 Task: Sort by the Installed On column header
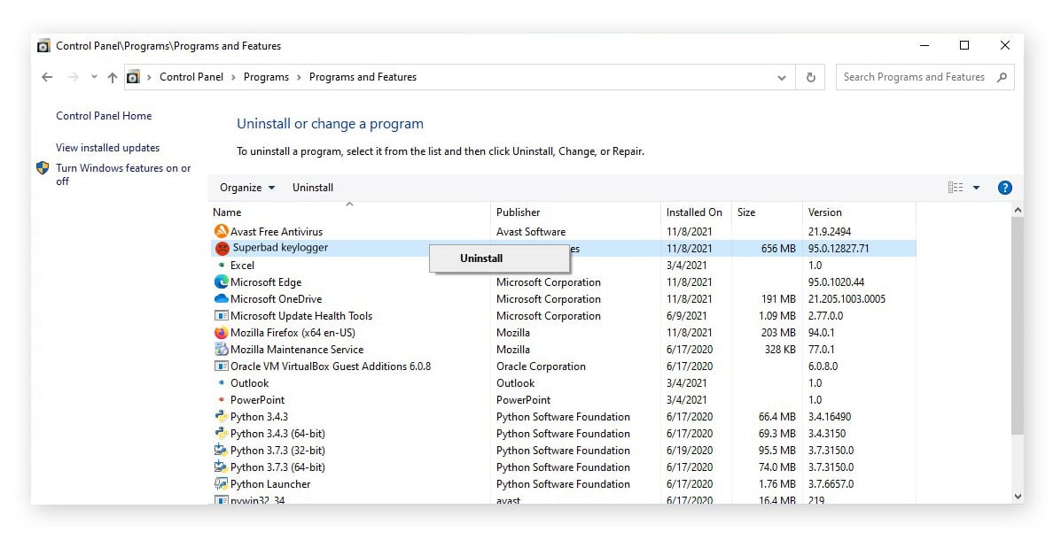point(697,212)
